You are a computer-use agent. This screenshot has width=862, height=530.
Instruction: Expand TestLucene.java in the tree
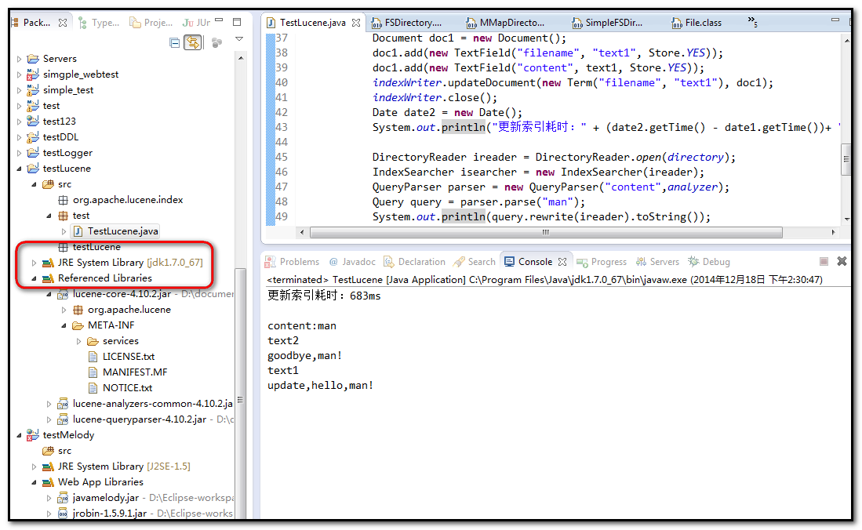(64, 231)
